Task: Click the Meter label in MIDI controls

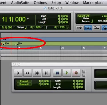Action: click(86, 18)
